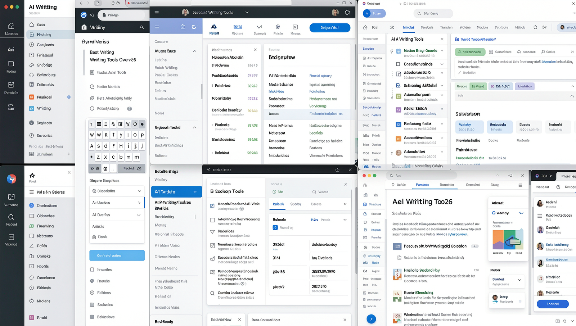Screen dimensions: 576x326
Task: Collapse the Alugls Eecs section
Action: point(195,51)
